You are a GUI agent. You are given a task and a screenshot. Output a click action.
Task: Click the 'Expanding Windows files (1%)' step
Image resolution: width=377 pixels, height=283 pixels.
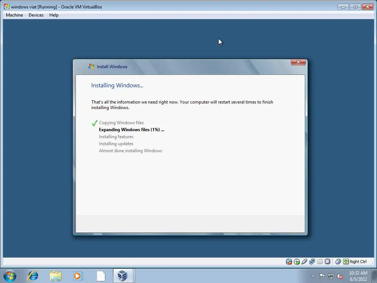coord(131,130)
